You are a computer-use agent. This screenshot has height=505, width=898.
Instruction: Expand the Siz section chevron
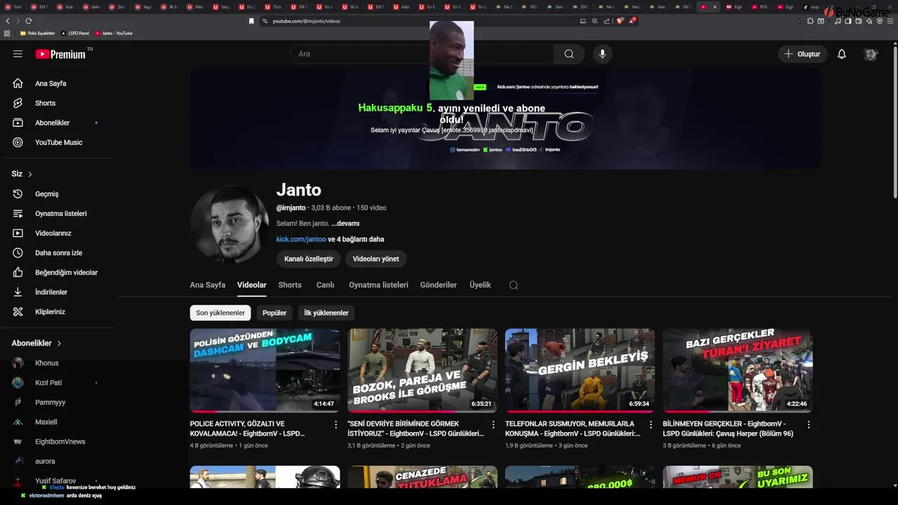tap(30, 174)
